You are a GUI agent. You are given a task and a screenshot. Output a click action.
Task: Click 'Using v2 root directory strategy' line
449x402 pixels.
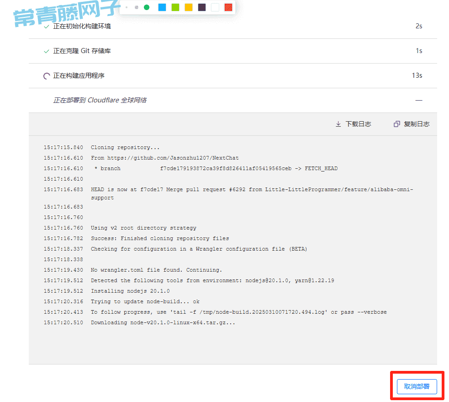[x=143, y=228]
